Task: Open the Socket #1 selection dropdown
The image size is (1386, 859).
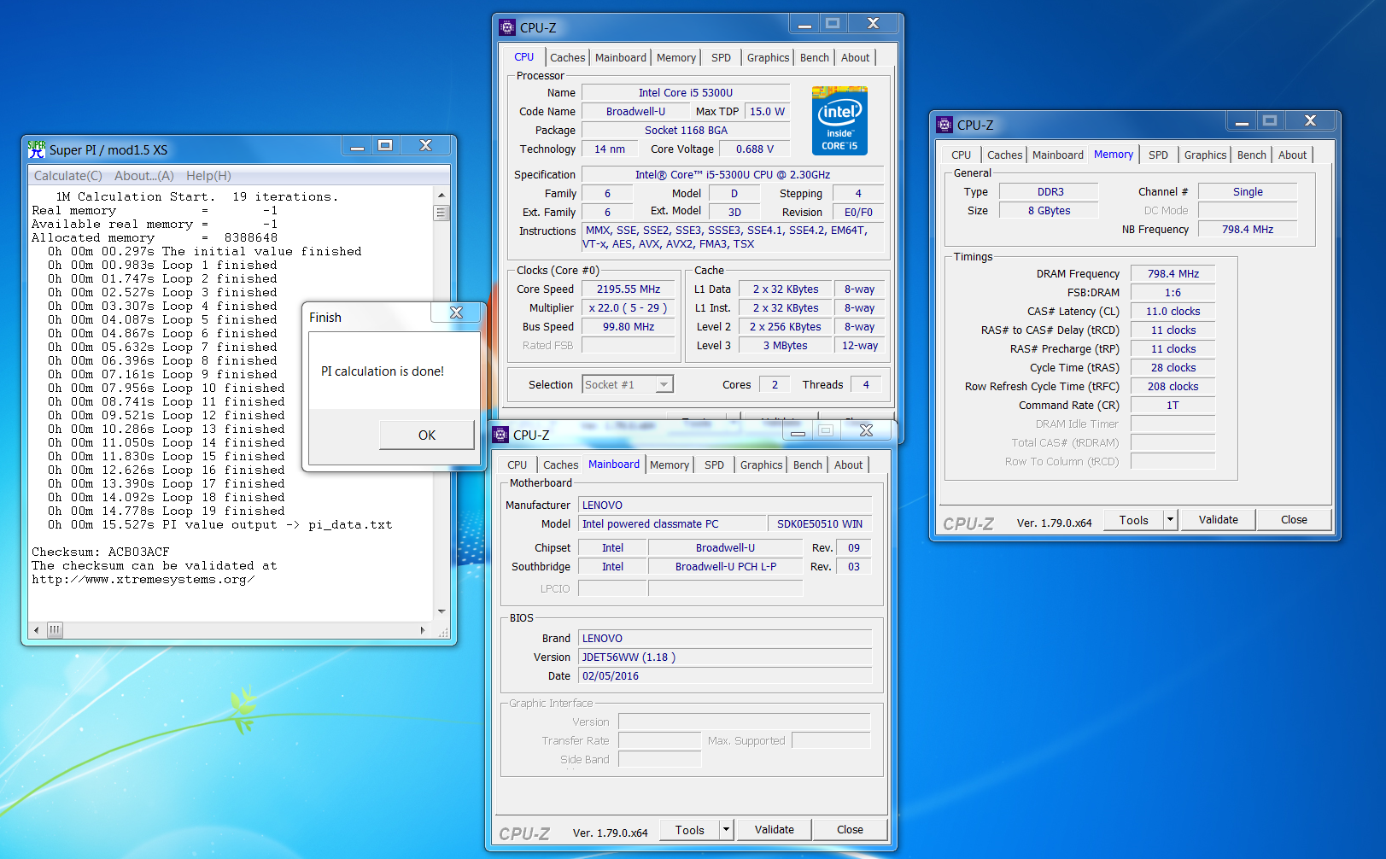Action: click(664, 385)
